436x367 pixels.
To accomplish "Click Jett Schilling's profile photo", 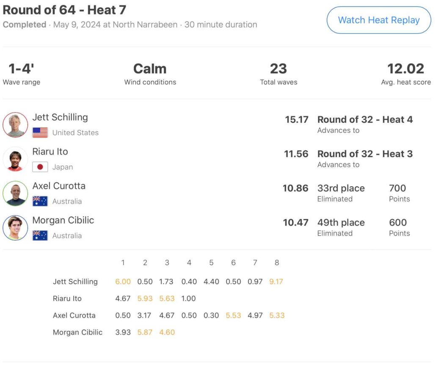I will pos(15,125).
